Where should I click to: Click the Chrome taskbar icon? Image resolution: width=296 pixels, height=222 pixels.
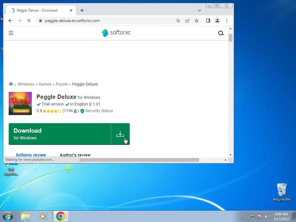pos(61,216)
